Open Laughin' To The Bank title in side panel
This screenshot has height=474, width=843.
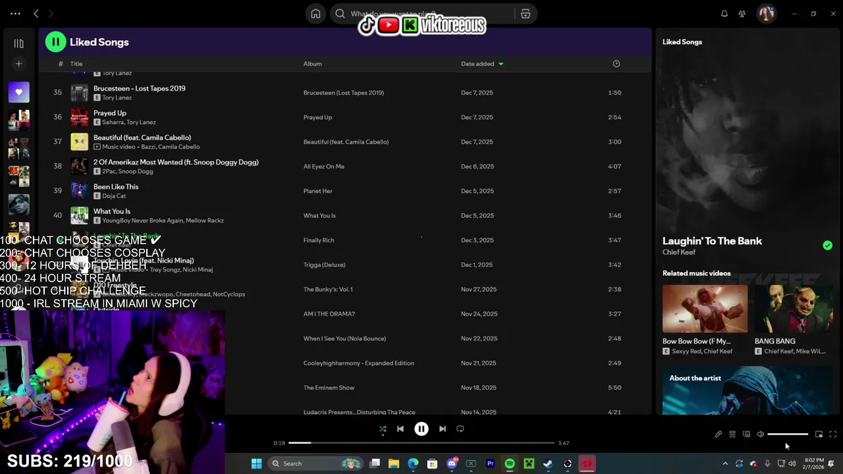tap(712, 241)
